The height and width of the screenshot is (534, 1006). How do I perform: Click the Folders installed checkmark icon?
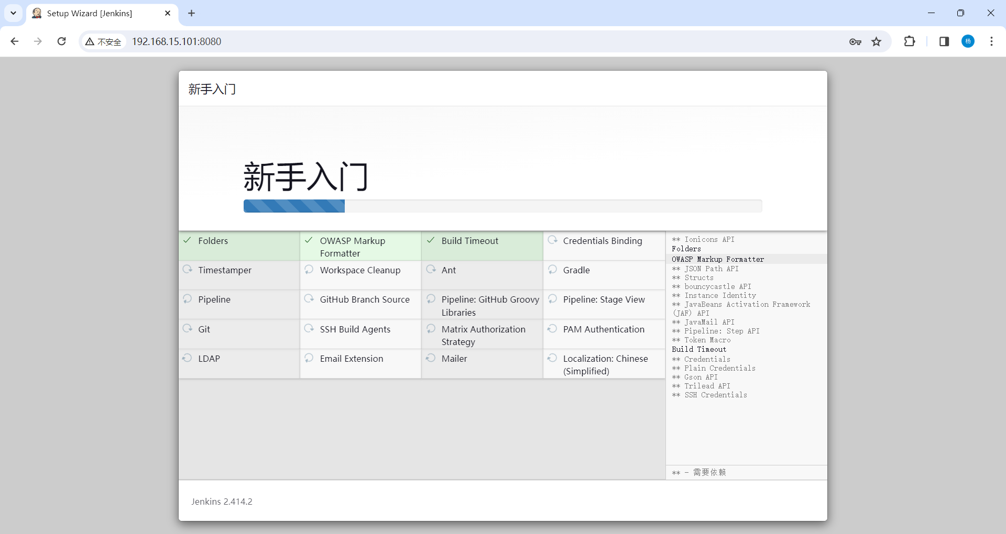coord(187,240)
